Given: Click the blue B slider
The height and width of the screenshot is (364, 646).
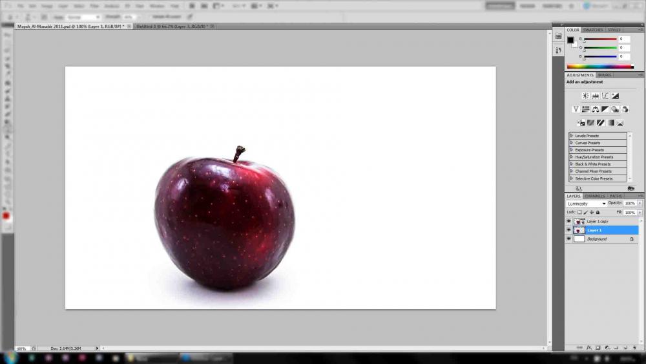Looking at the screenshot, I should tap(600, 56).
